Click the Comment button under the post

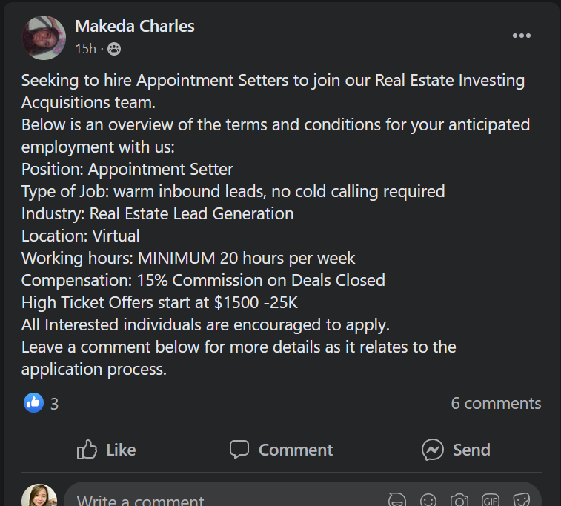(281, 450)
